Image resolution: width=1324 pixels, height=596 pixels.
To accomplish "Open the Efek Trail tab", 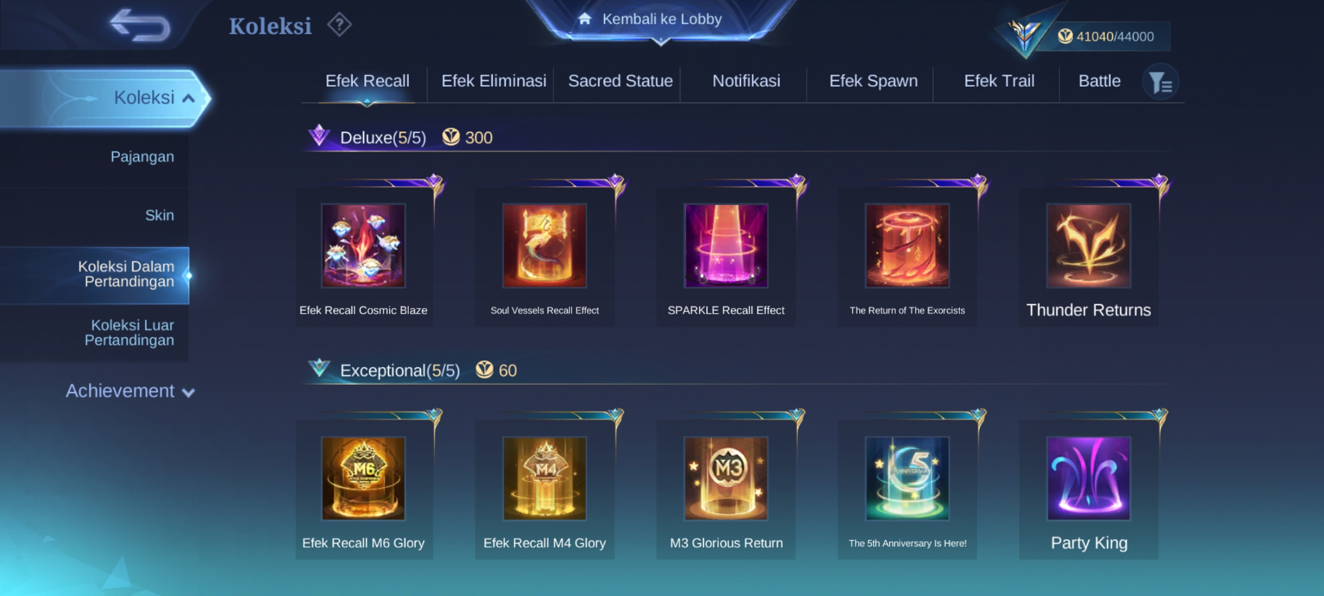I will click(x=999, y=81).
